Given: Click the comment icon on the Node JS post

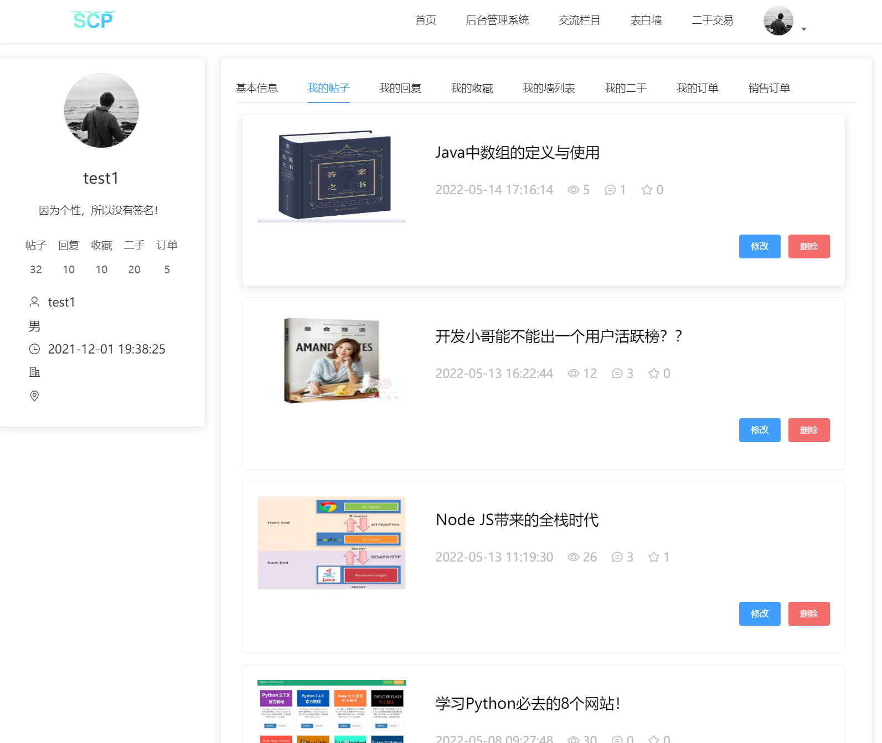Looking at the screenshot, I should (617, 557).
